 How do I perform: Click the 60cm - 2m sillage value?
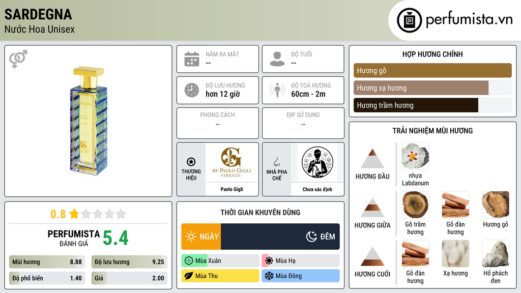(308, 94)
